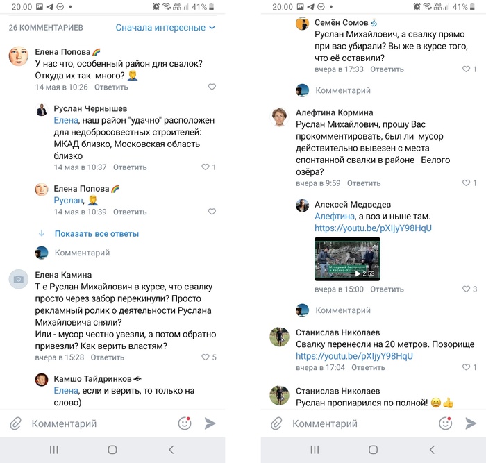The width and height of the screenshot is (486, 463).
Task: Open Семён Сомов's avatar icon
Action: pyautogui.click(x=302, y=24)
